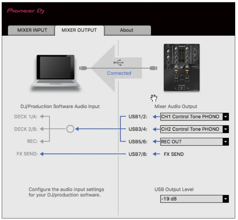
Task: Switch to the MIXER INPUT tab
Action: click(x=31, y=30)
